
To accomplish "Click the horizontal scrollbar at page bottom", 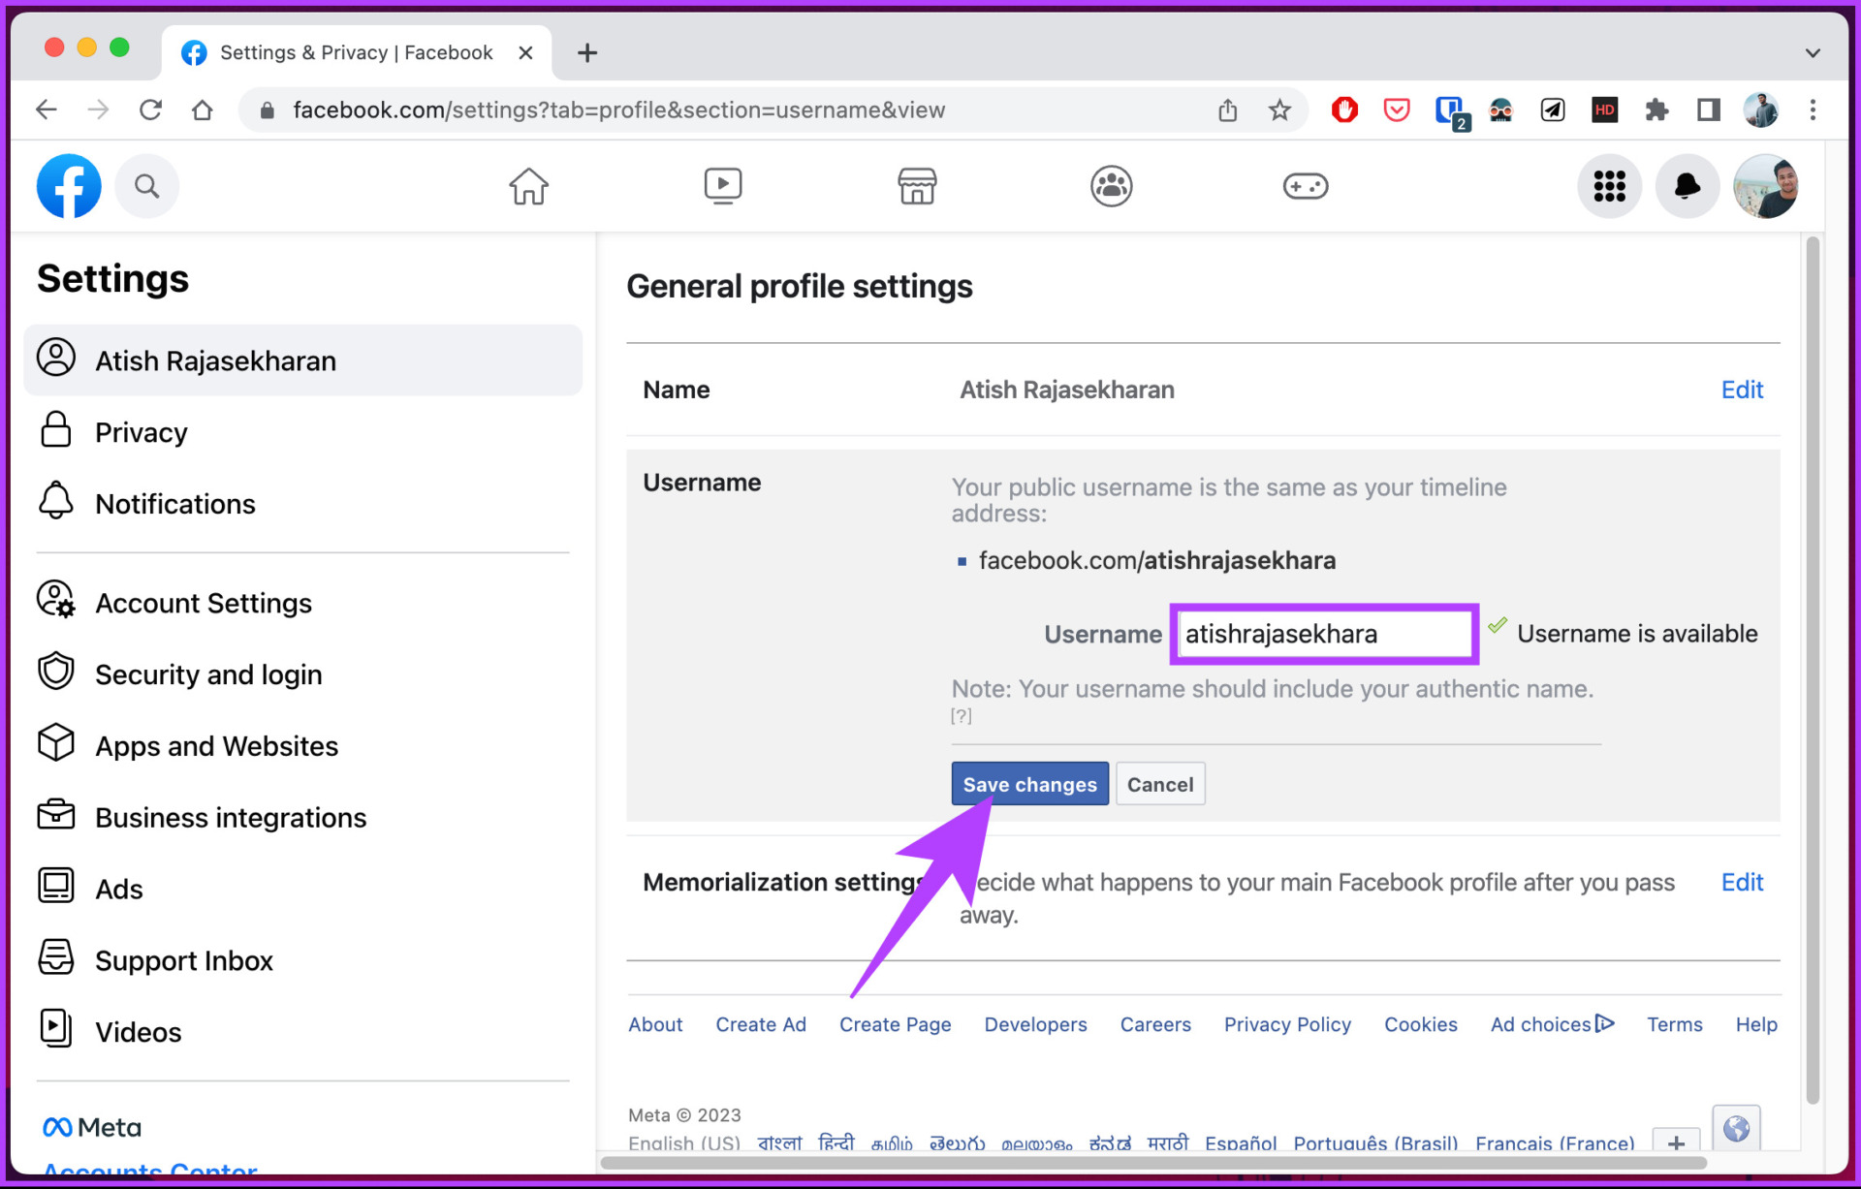I will [x=1153, y=1162].
